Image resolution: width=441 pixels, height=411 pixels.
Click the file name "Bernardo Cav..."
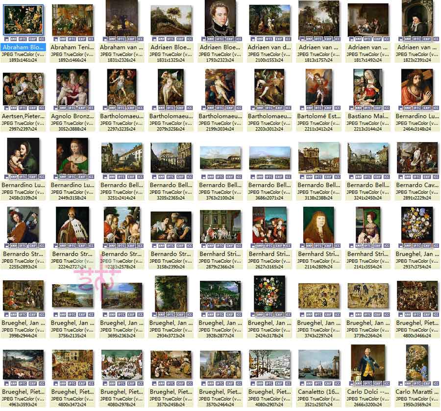click(417, 185)
